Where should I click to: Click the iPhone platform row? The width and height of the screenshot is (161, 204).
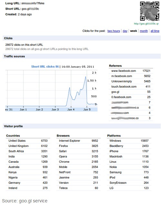[129, 151]
